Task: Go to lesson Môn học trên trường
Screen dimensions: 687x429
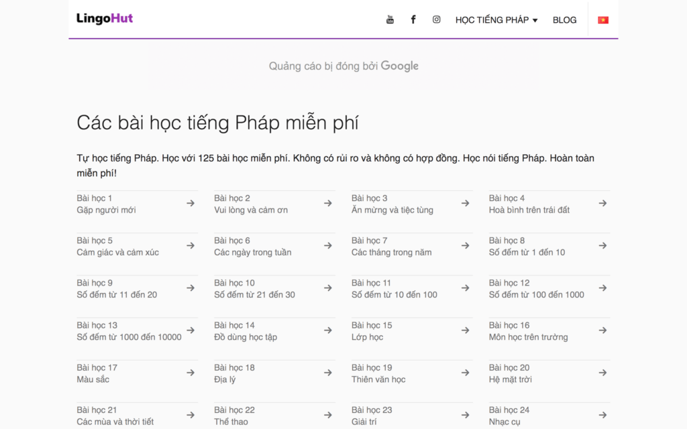Action: click(529, 337)
